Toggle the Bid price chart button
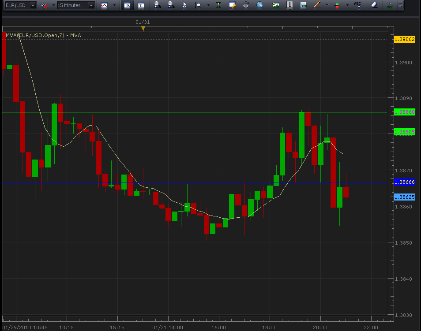 [127, 5]
